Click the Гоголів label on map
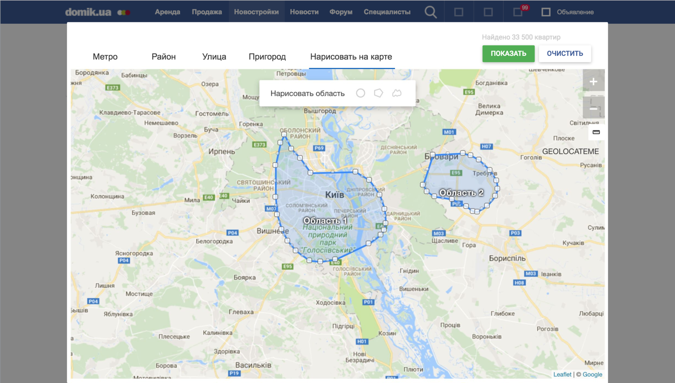The width and height of the screenshot is (675, 383). 531,157
